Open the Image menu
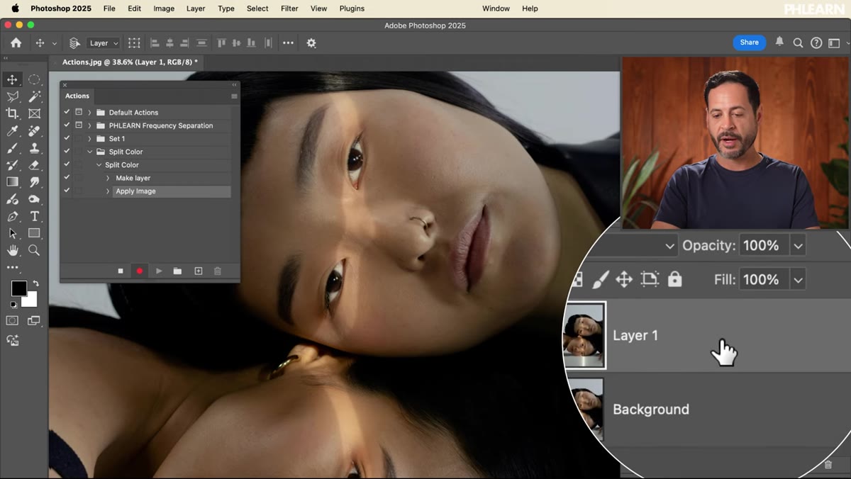The height and width of the screenshot is (479, 851). [164, 9]
